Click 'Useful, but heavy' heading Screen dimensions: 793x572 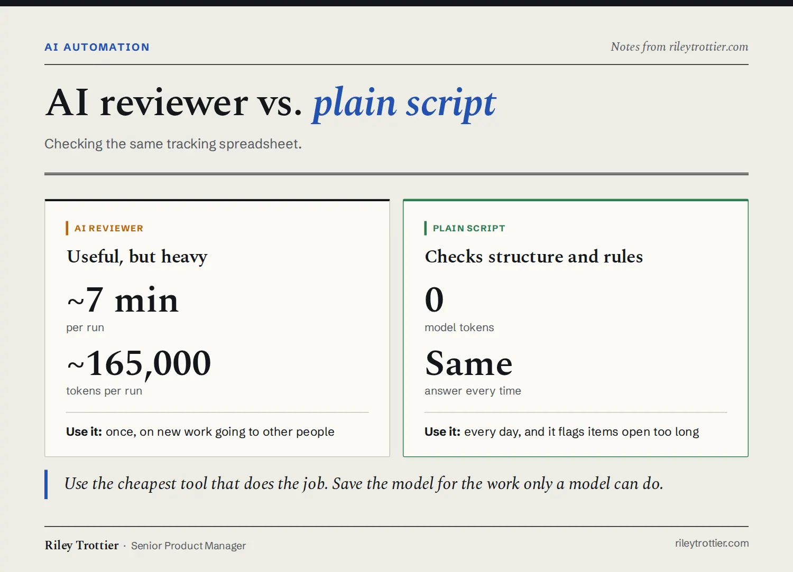[x=137, y=256]
